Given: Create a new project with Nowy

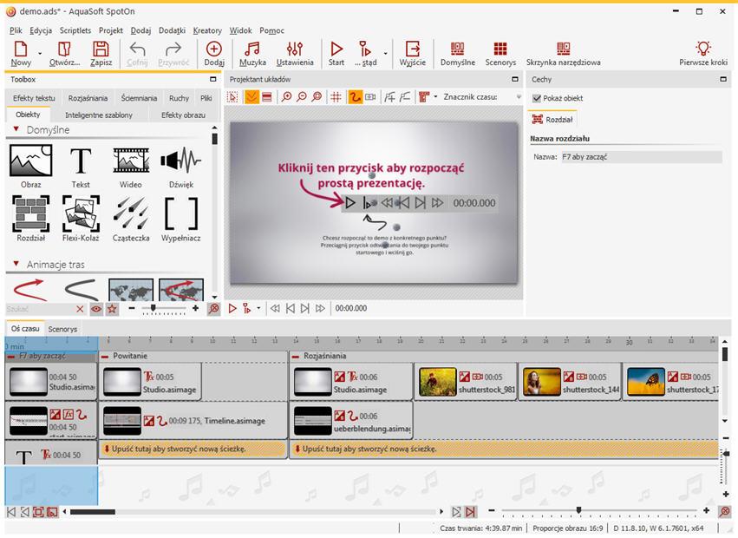Looking at the screenshot, I should click(x=21, y=53).
